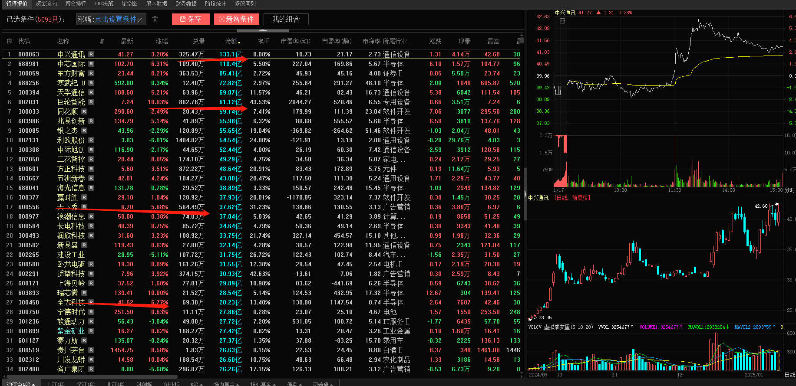Expand the 沪深京A股 market tab menu
This screenshot has width=796, height=386.
pyautogui.click(x=33, y=384)
